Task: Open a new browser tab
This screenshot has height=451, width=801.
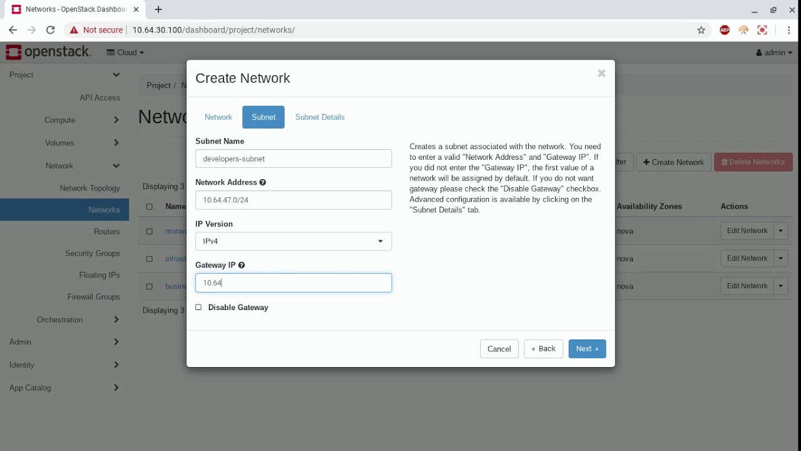Action: point(158,9)
